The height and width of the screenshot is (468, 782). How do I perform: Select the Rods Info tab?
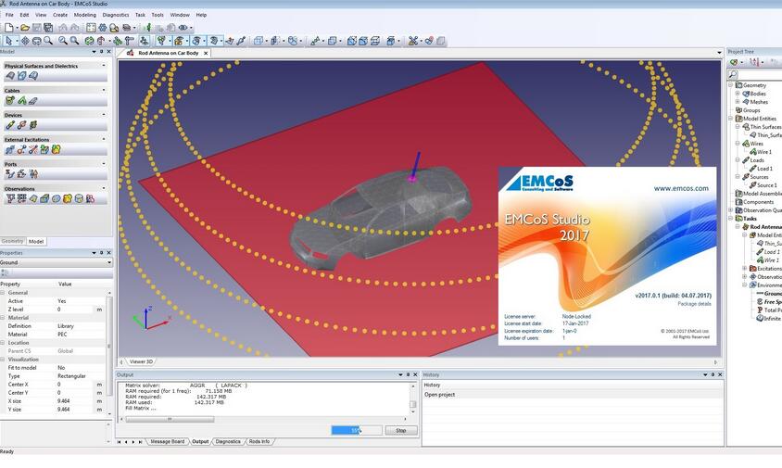tap(259, 441)
